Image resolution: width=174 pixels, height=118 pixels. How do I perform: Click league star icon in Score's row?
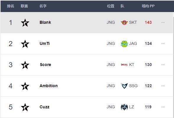pos(25,65)
